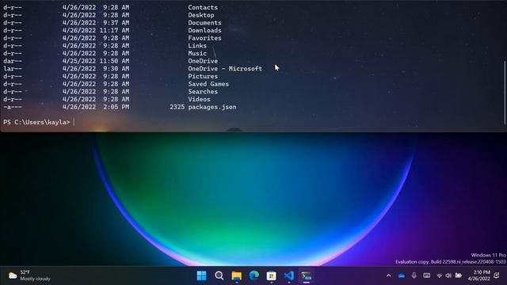Click the 'Desktop' directory entry
Screen dimensions: 507x285
pyautogui.click(x=200, y=15)
